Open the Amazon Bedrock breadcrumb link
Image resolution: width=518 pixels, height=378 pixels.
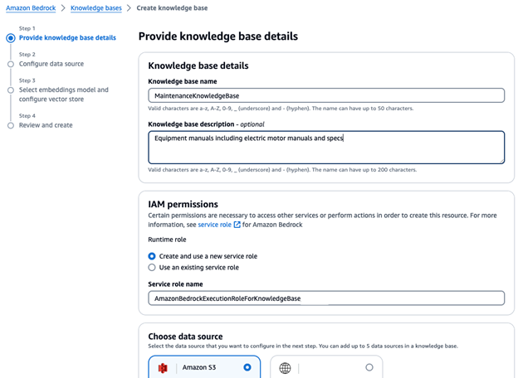(29, 7)
